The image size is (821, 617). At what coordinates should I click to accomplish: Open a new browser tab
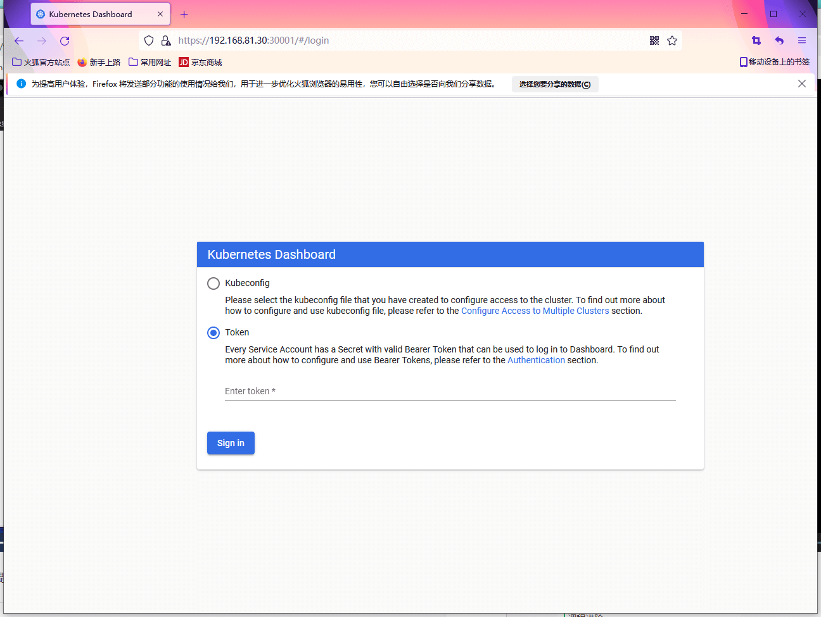click(x=184, y=14)
